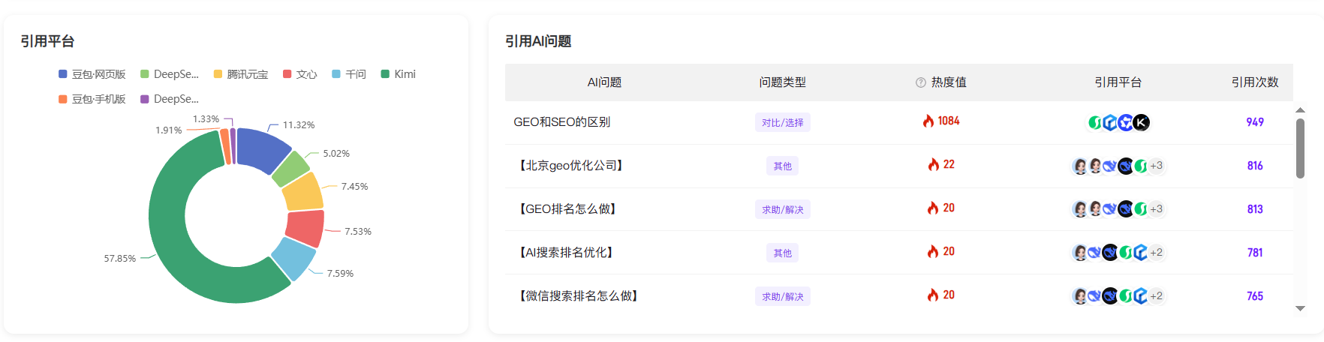Expand the +3 platforms in the 北京geo优化公司 row
This screenshot has width=1324, height=342.
[1157, 166]
